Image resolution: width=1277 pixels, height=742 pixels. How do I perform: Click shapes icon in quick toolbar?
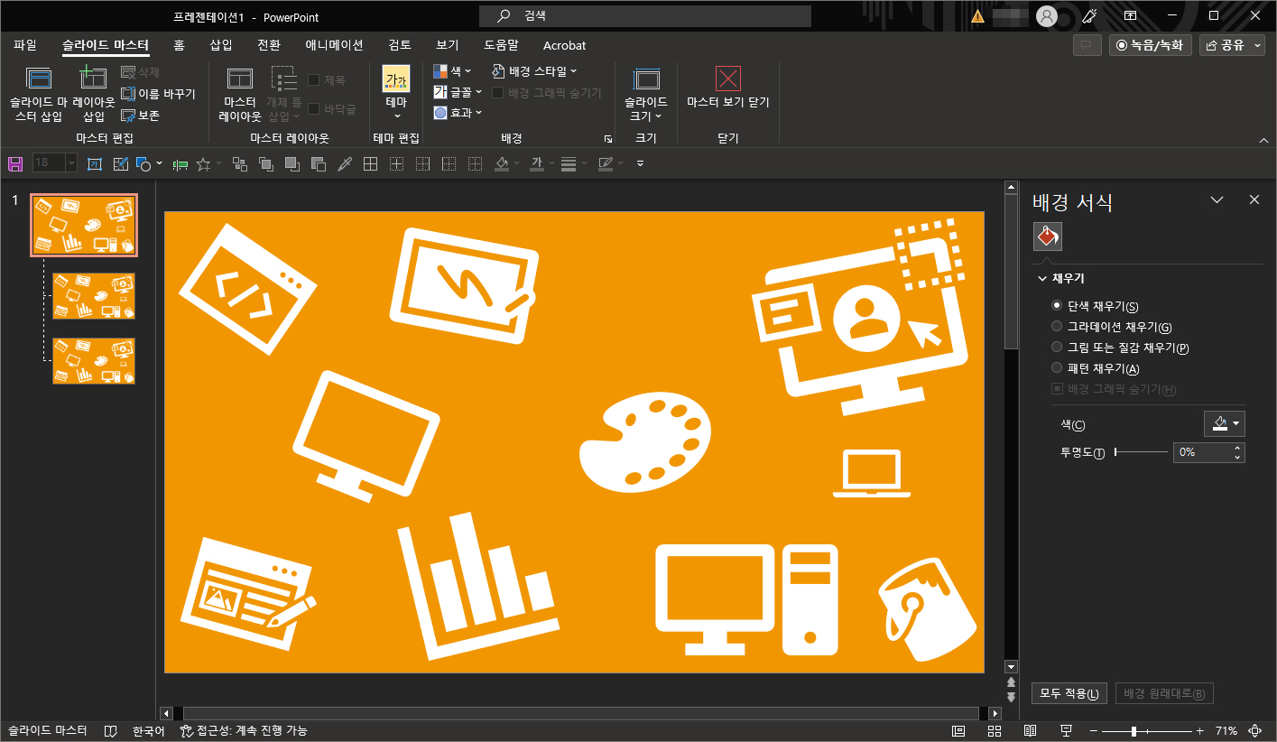point(143,163)
